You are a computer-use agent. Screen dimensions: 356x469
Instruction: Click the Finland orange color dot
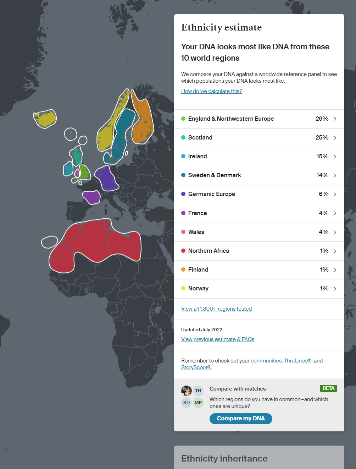click(x=183, y=269)
